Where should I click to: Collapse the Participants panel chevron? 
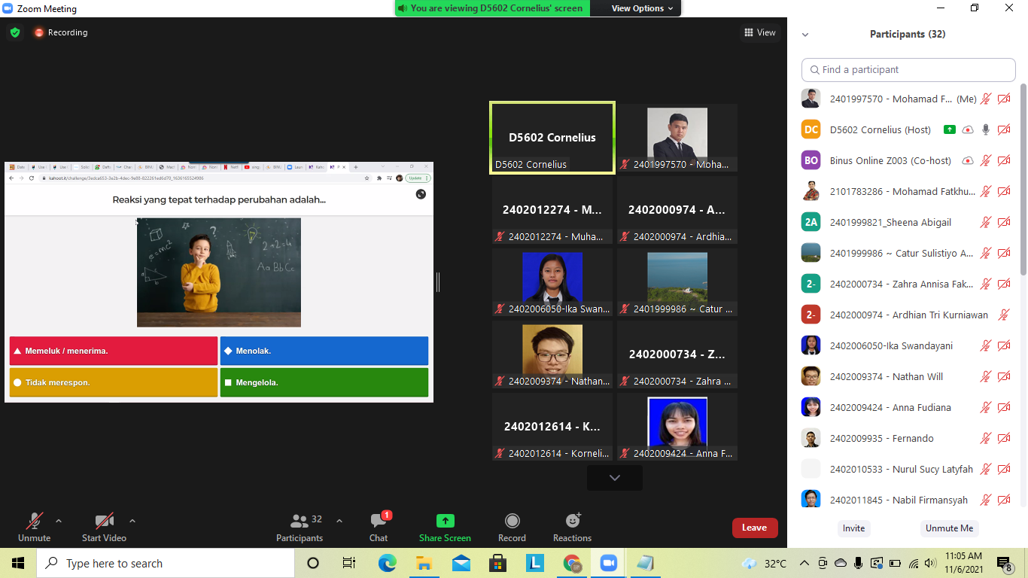(x=805, y=35)
